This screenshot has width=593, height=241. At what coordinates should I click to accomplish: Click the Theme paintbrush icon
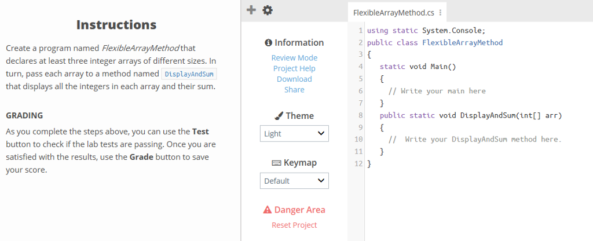point(279,116)
